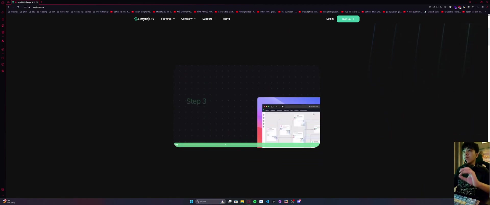Open the profile account icon in toolbar
The image size is (490, 205).
[x=487, y=7]
